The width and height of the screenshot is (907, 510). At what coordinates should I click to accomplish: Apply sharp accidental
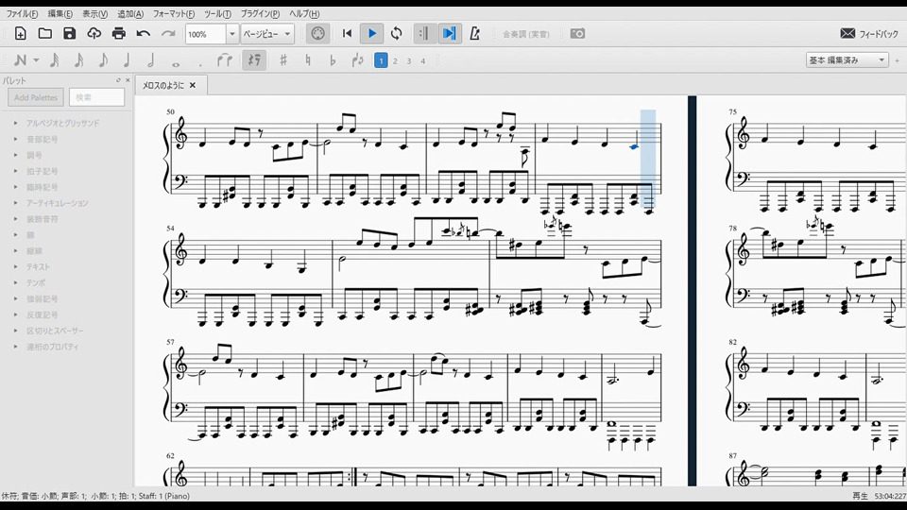(283, 60)
